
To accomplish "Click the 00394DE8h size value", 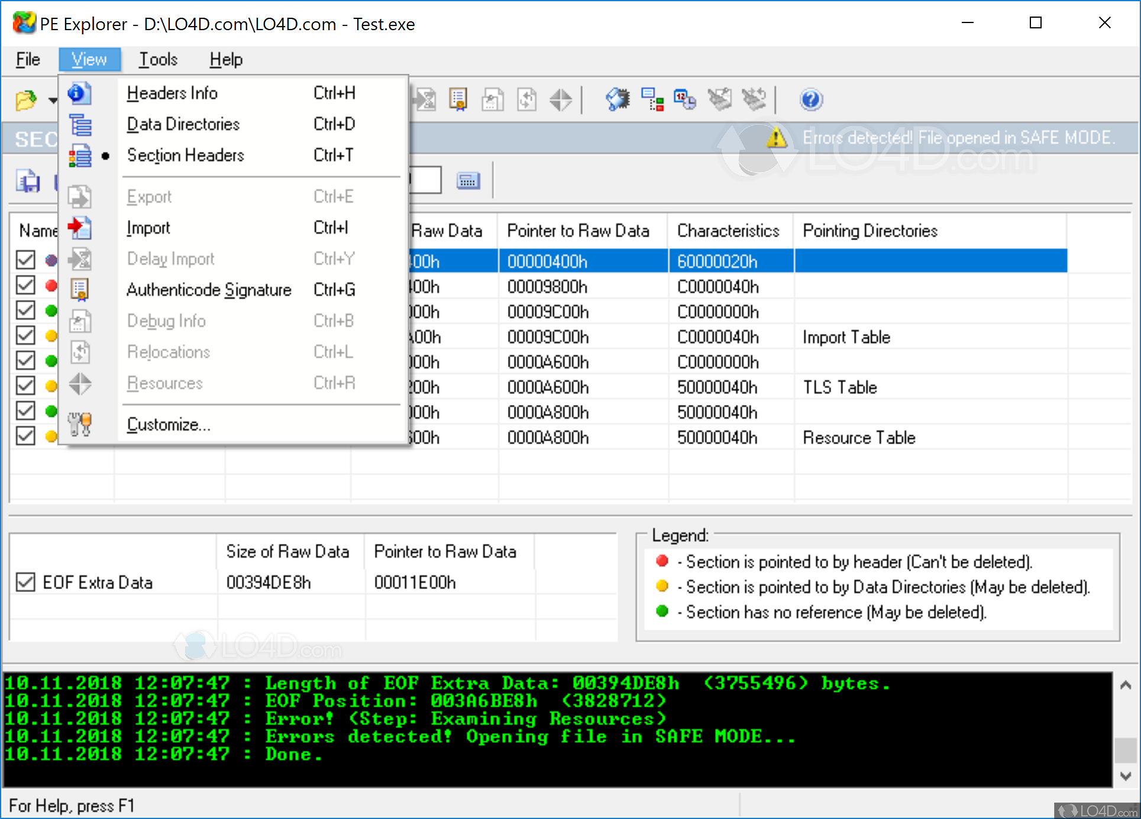I will [269, 582].
